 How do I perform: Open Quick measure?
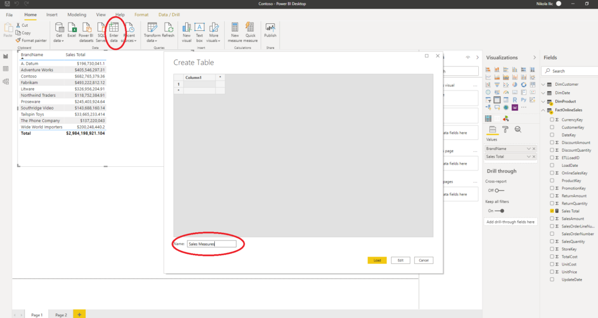[x=251, y=32]
